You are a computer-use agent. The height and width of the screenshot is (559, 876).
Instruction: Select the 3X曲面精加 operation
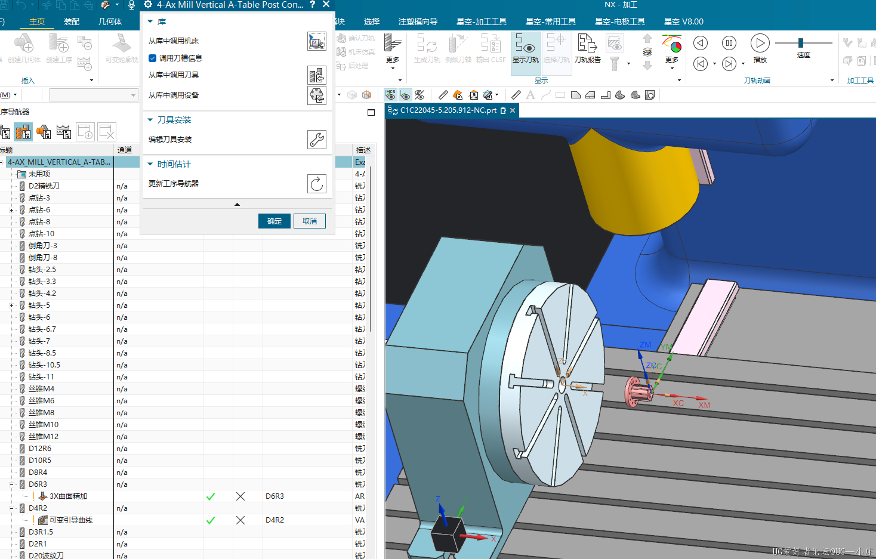pos(68,496)
